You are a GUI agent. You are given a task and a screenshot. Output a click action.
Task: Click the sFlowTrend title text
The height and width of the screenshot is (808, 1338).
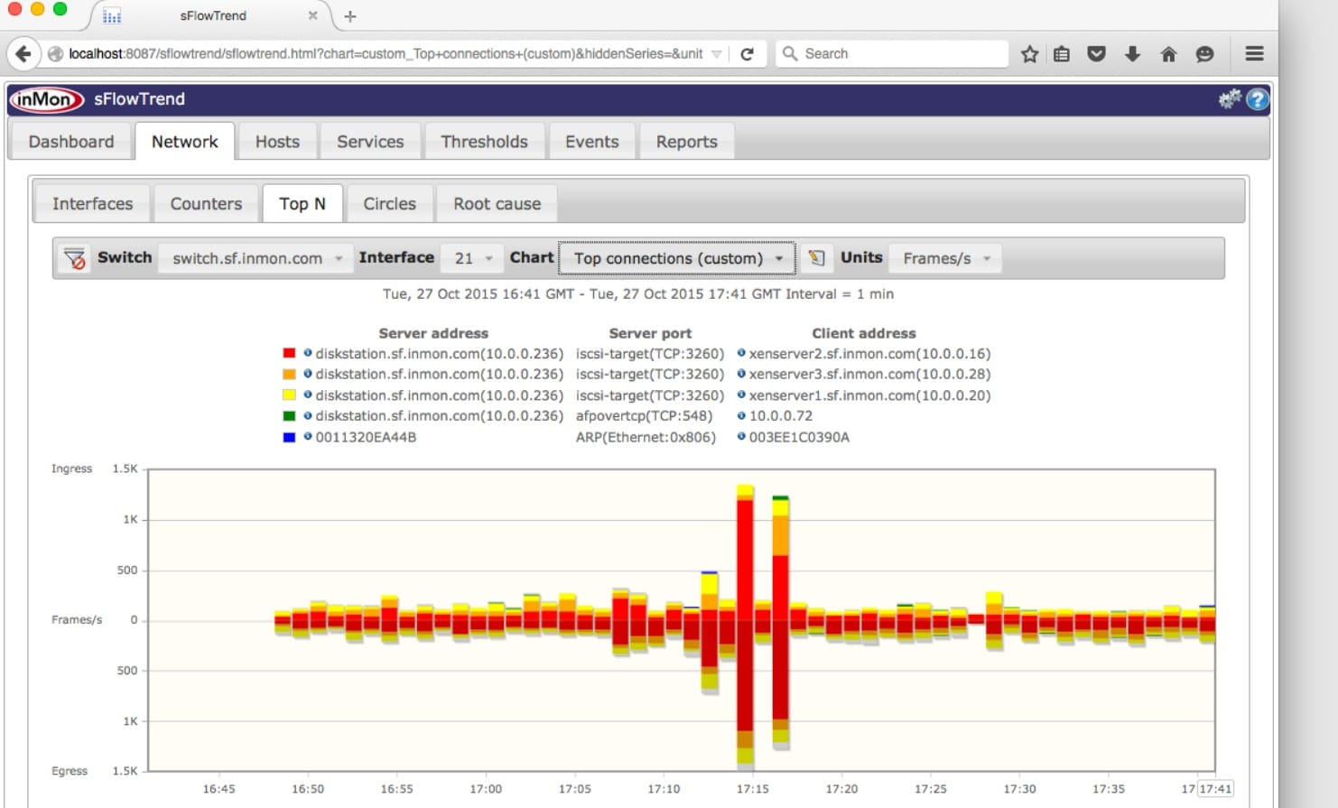click(x=139, y=99)
